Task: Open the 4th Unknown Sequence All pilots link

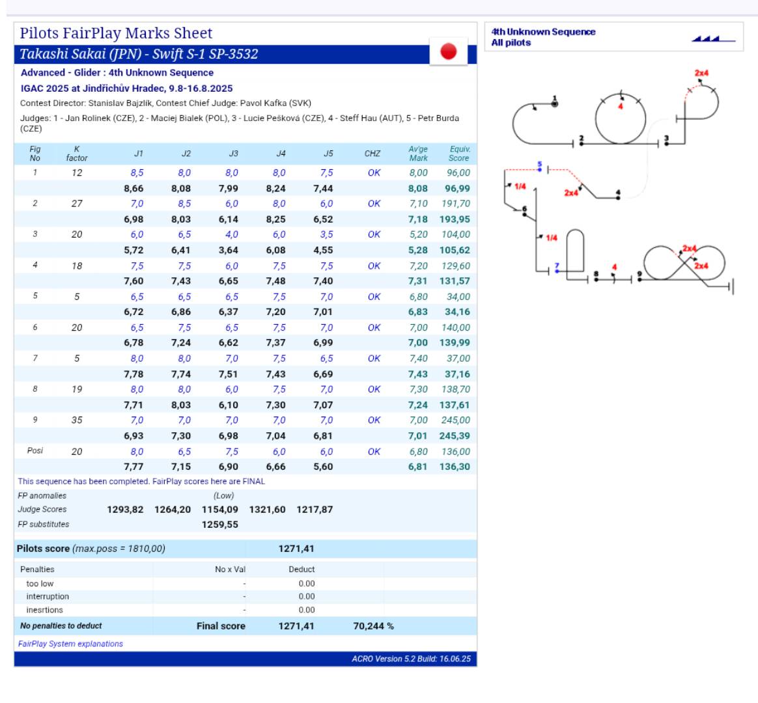Action: pos(543,37)
